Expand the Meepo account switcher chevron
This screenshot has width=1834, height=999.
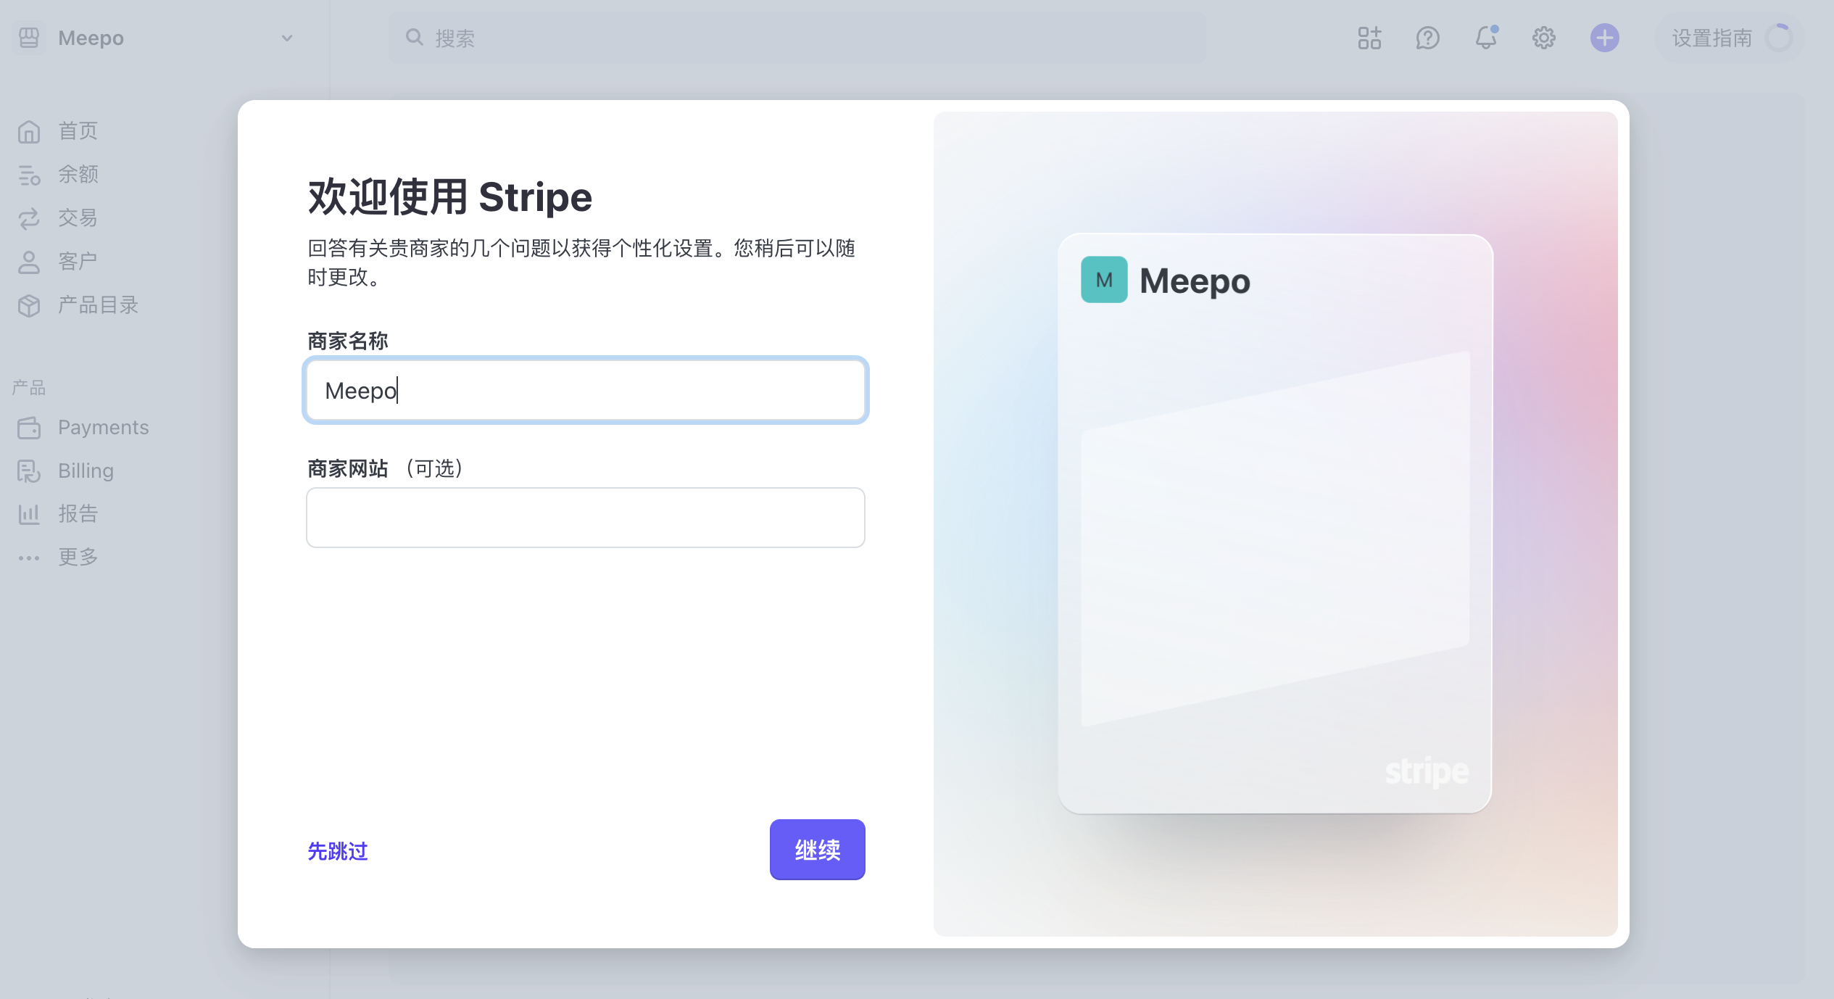(x=287, y=38)
